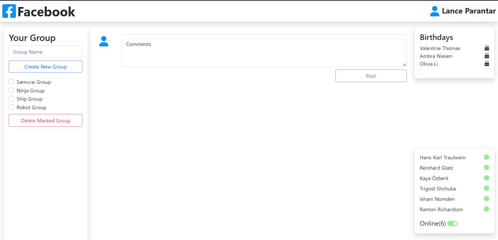498x240 pixels.
Task: Click the user avatar beside the Comments box
Action: [x=104, y=41]
